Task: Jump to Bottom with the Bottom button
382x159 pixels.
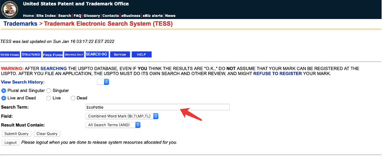Action: pos(120,54)
